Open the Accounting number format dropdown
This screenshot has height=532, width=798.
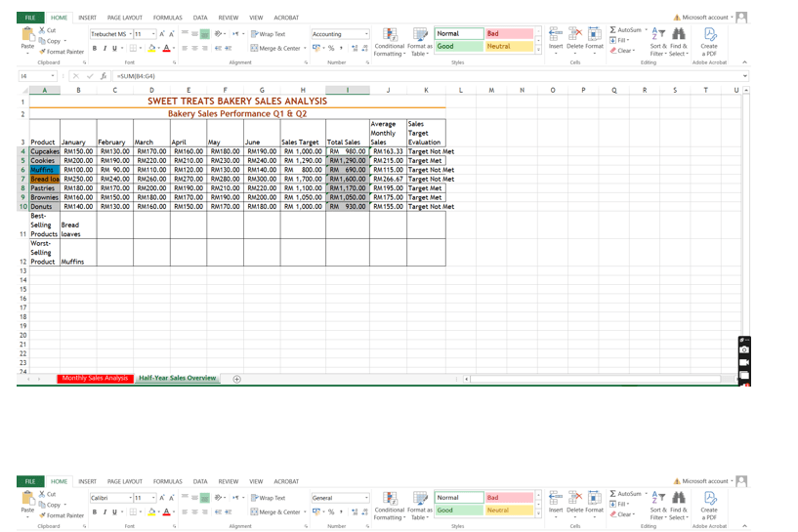coord(366,34)
